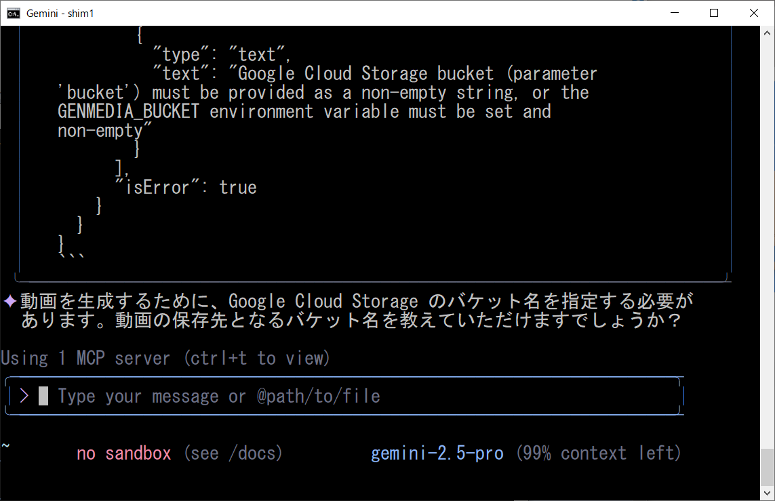This screenshot has height=501, width=775.
Task: Close the Gemini terminal window
Action: pos(754,13)
